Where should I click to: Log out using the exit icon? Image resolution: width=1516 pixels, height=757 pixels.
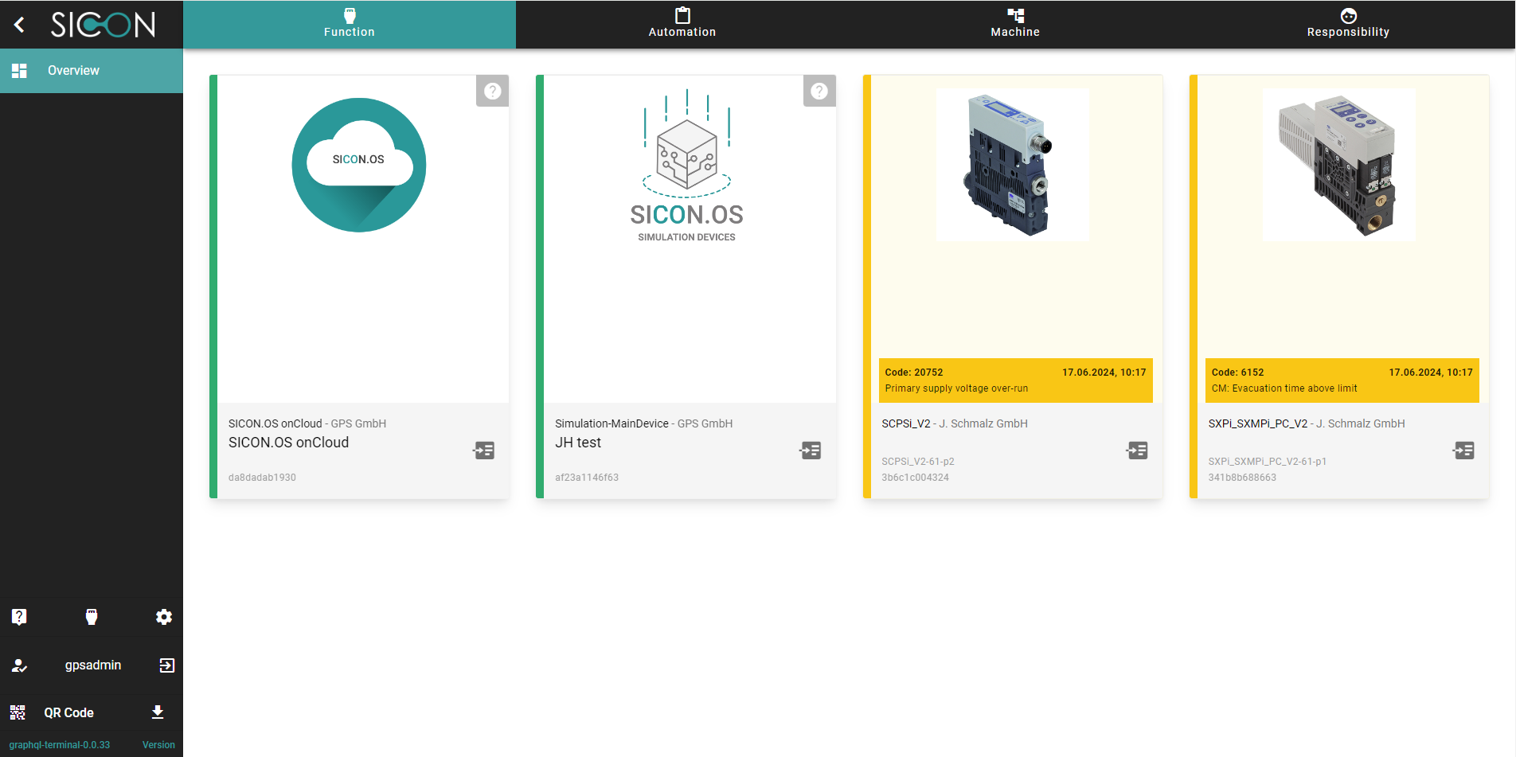166,665
